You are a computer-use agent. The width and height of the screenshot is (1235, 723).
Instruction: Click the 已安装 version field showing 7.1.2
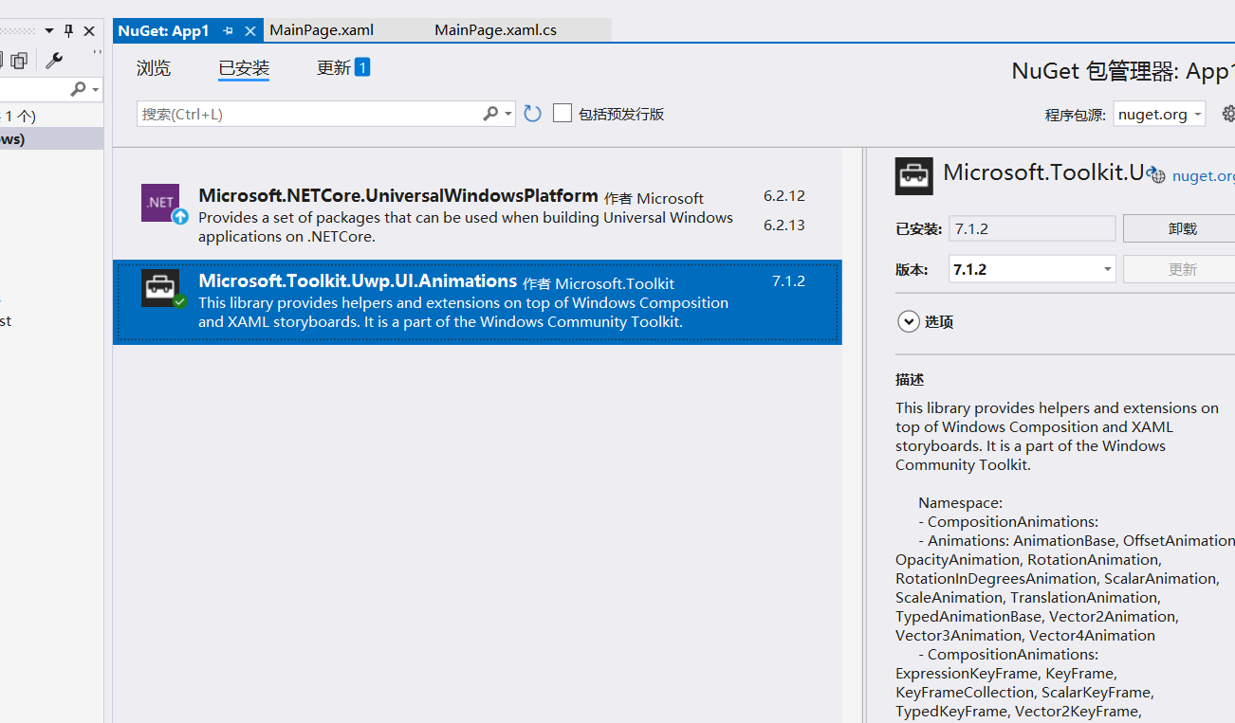click(x=1032, y=228)
